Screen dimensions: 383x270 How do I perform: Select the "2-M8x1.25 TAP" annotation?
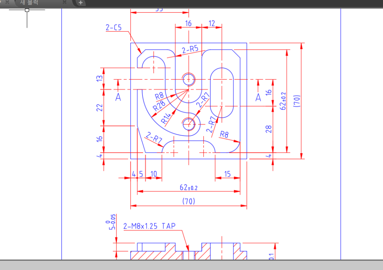(x=149, y=226)
